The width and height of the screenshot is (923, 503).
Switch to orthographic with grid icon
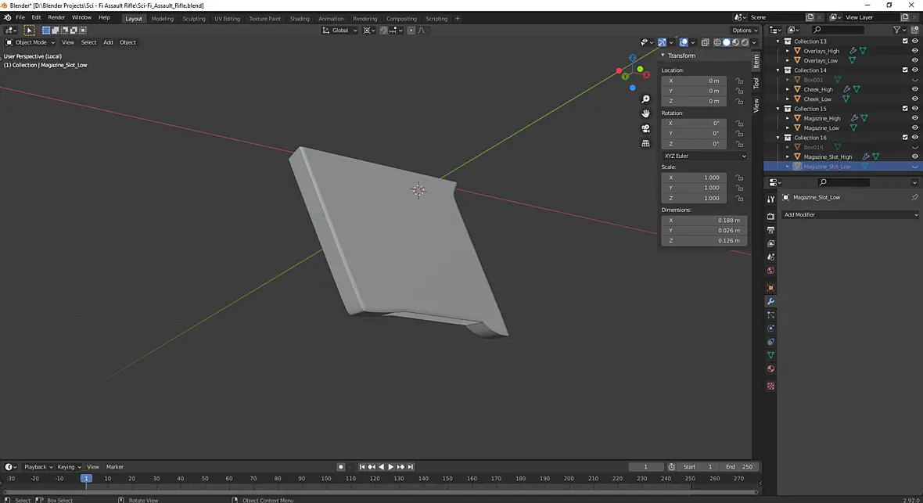(646, 143)
